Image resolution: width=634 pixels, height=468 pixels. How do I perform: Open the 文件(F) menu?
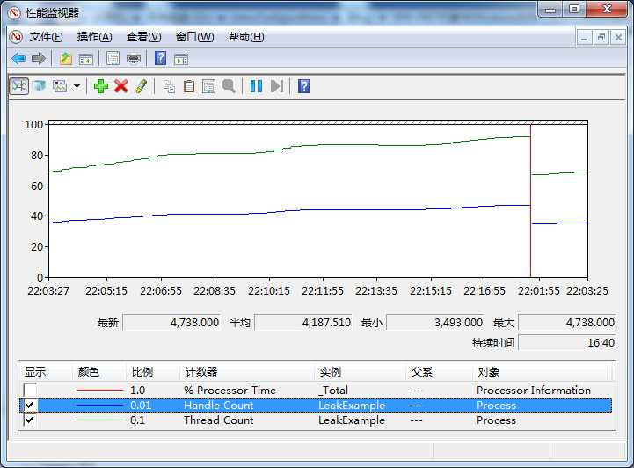tap(46, 37)
